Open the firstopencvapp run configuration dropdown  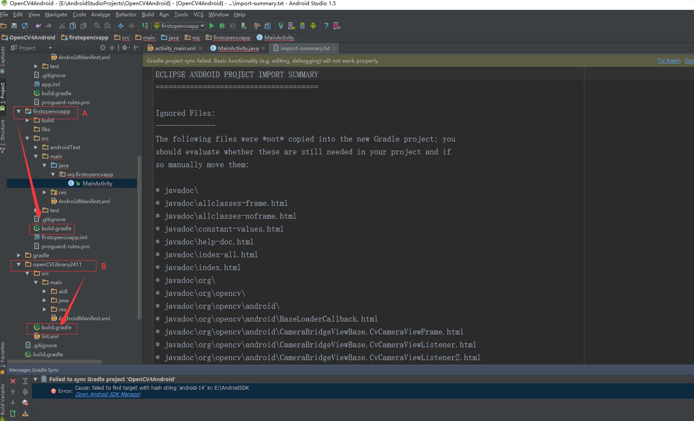pos(179,26)
